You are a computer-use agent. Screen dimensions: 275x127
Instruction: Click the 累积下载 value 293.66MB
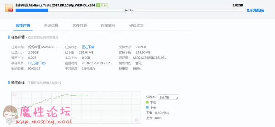pyautogui.click(x=143, y=52)
